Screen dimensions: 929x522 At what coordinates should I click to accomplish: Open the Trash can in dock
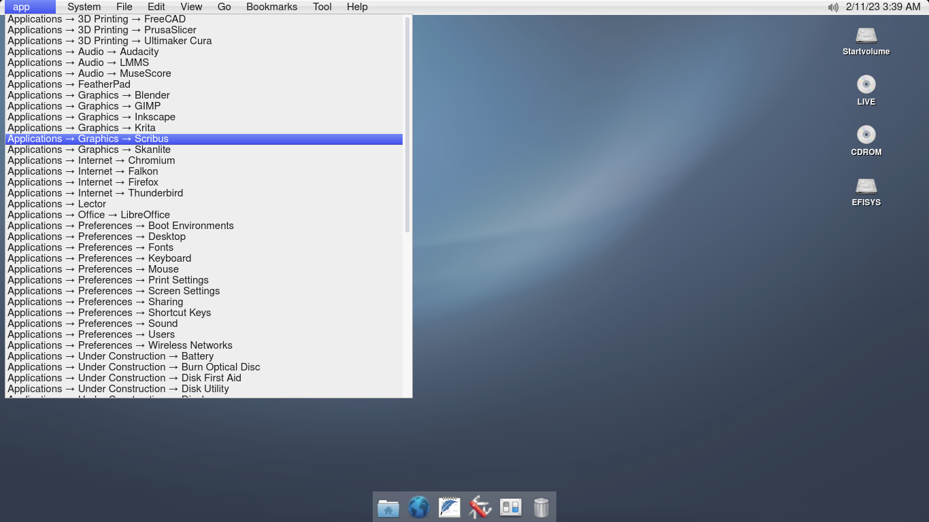click(x=541, y=507)
